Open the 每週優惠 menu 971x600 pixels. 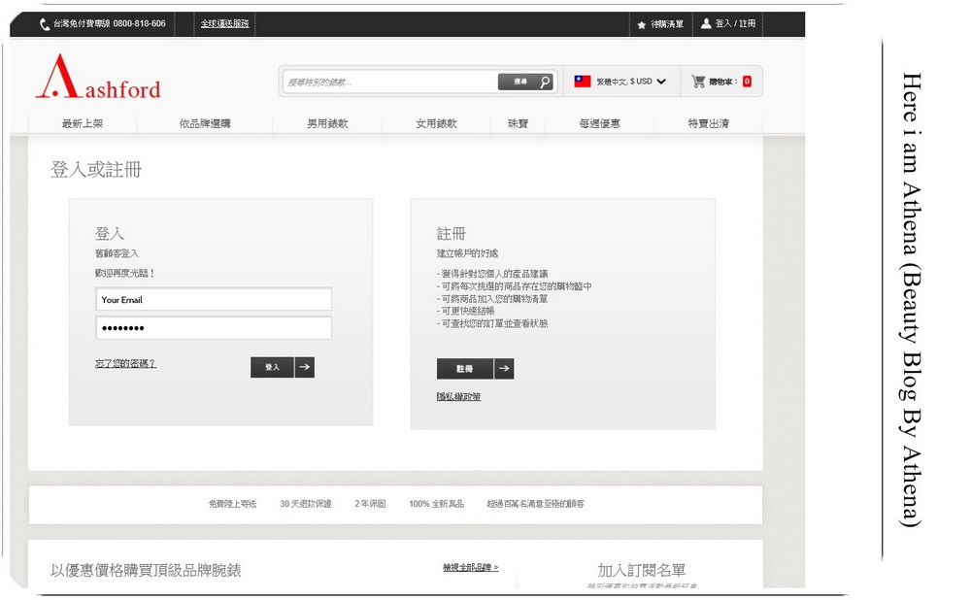coord(599,123)
